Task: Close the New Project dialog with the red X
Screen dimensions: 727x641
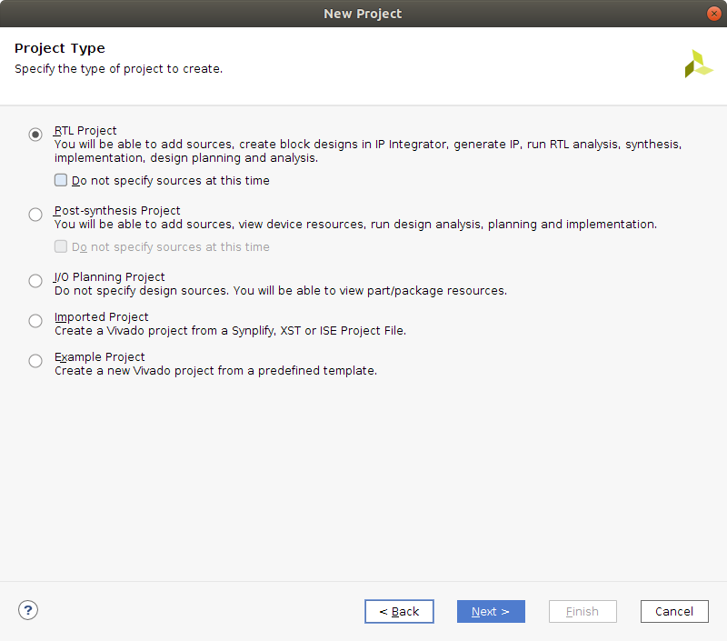Action: click(714, 14)
